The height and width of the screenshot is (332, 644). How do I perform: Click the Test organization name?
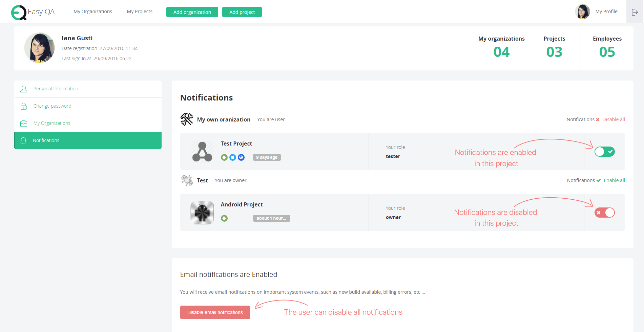pos(202,180)
